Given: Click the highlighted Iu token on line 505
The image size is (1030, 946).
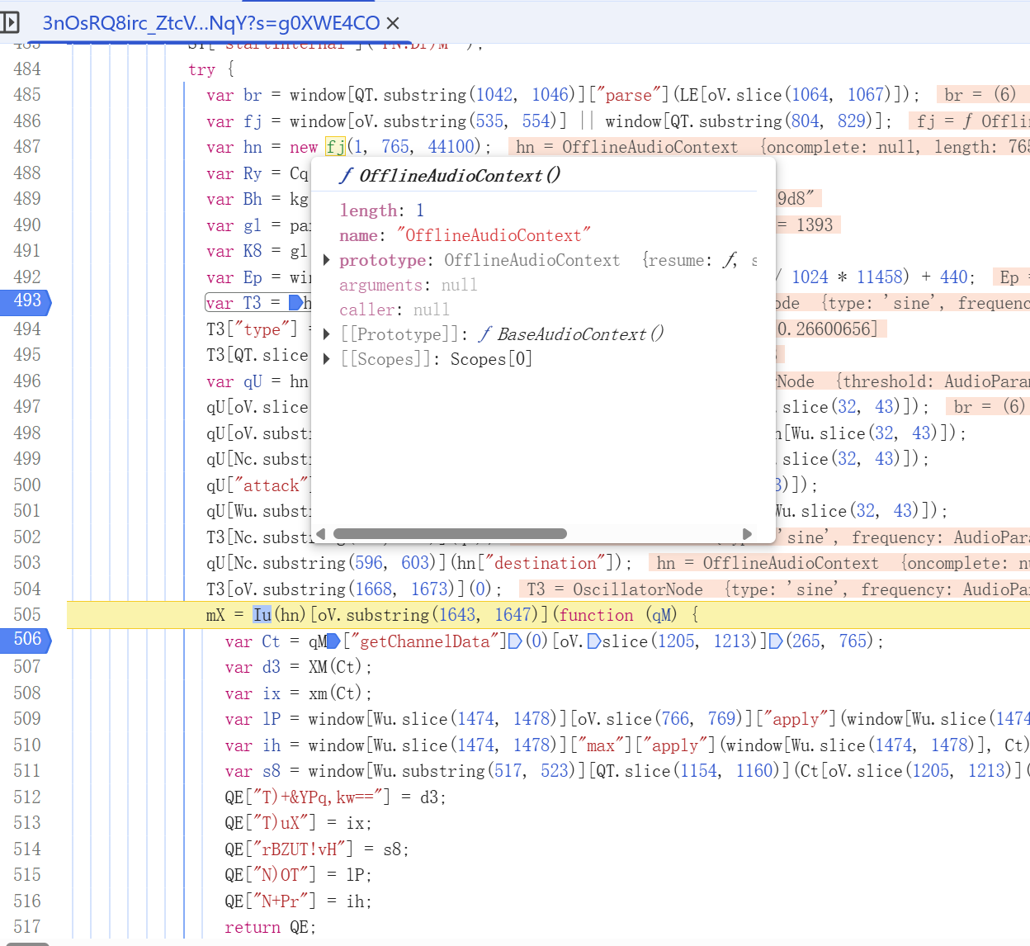Looking at the screenshot, I should [x=262, y=615].
